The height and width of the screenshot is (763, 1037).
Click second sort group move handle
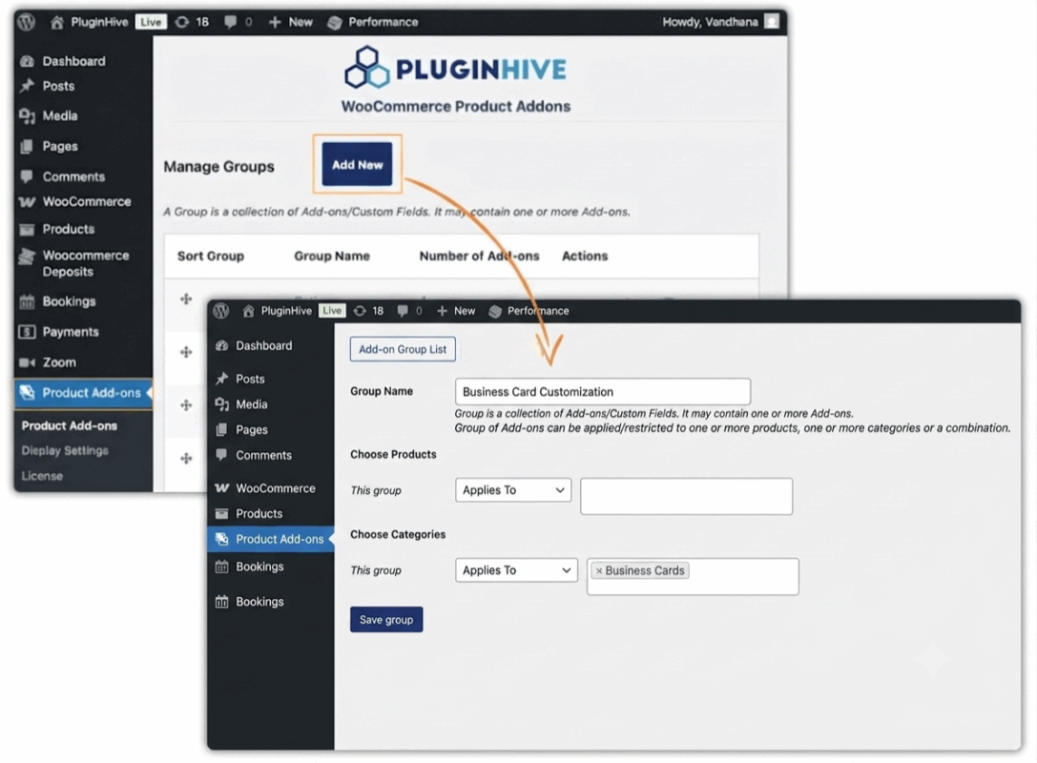pos(186,352)
